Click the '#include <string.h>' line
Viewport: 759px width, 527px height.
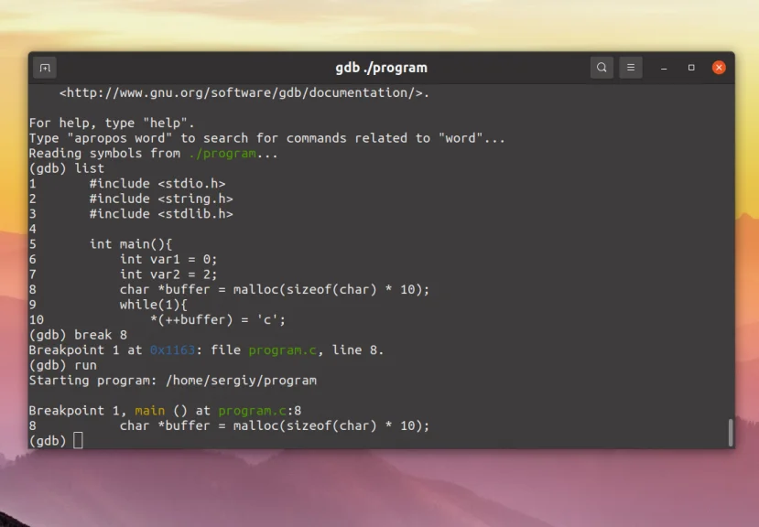click(161, 199)
